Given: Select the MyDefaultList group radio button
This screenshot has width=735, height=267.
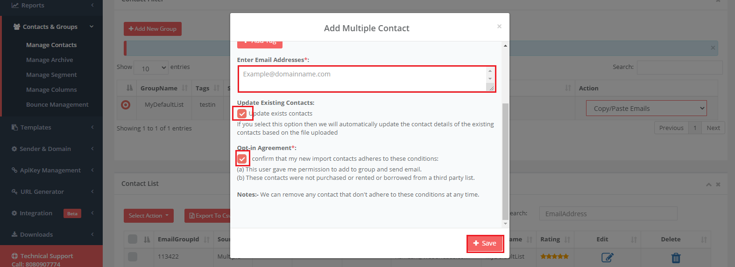Looking at the screenshot, I should point(126,105).
